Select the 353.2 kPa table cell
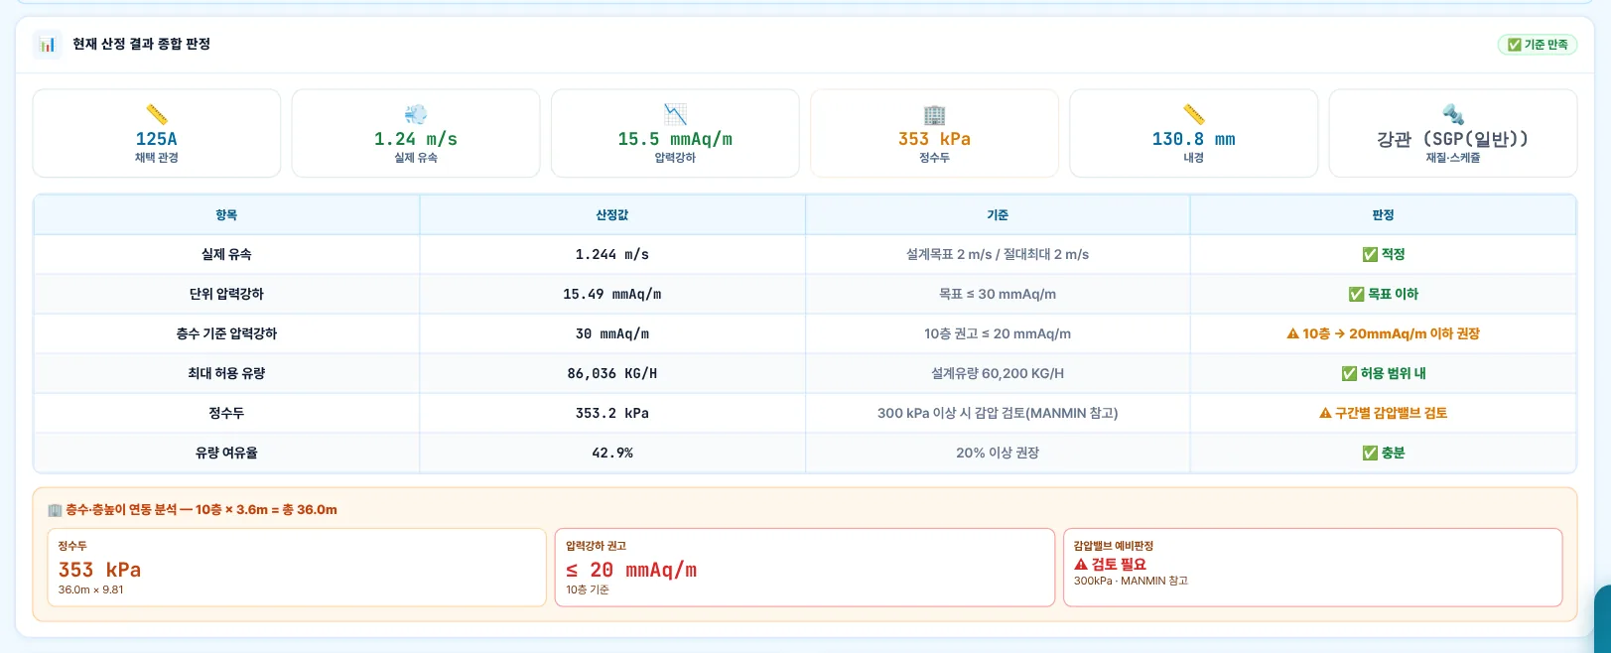This screenshot has height=653, width=1611. click(612, 414)
